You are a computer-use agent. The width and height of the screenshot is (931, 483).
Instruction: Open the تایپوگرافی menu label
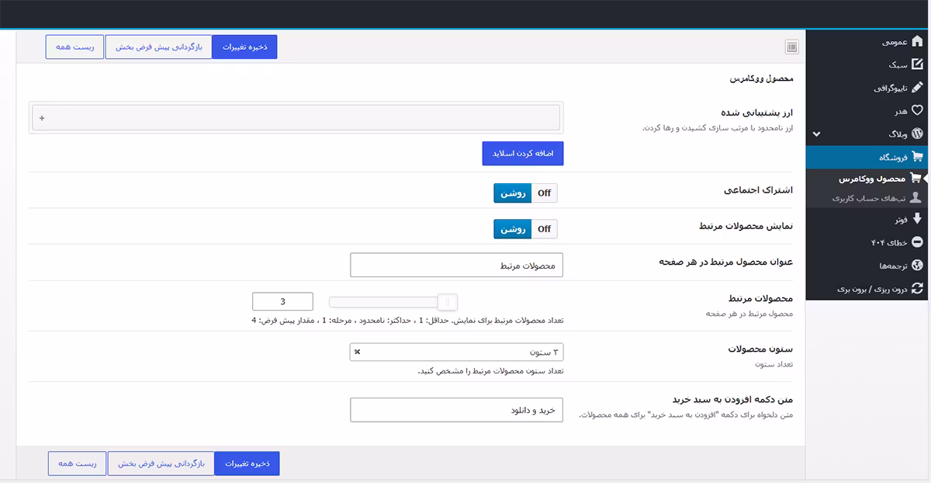click(890, 89)
